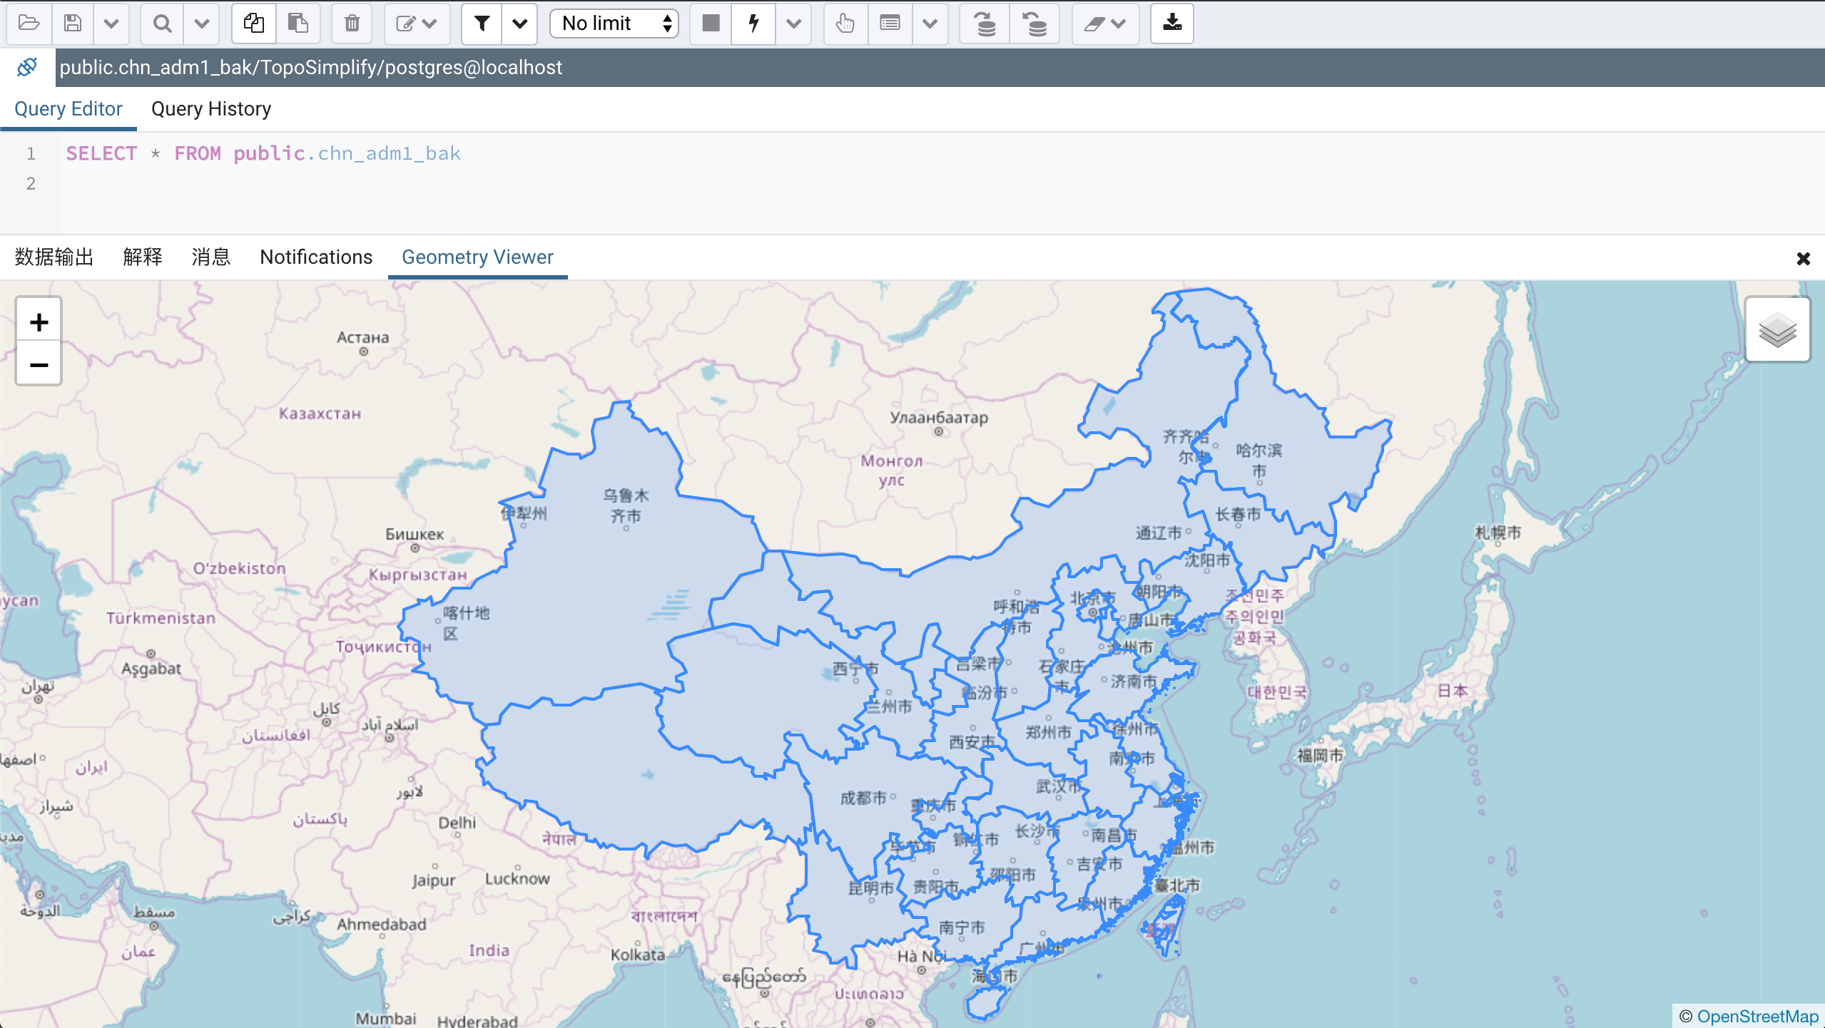Open the No limit rows dropdown
Screen dimensions: 1825x1028
(614, 24)
